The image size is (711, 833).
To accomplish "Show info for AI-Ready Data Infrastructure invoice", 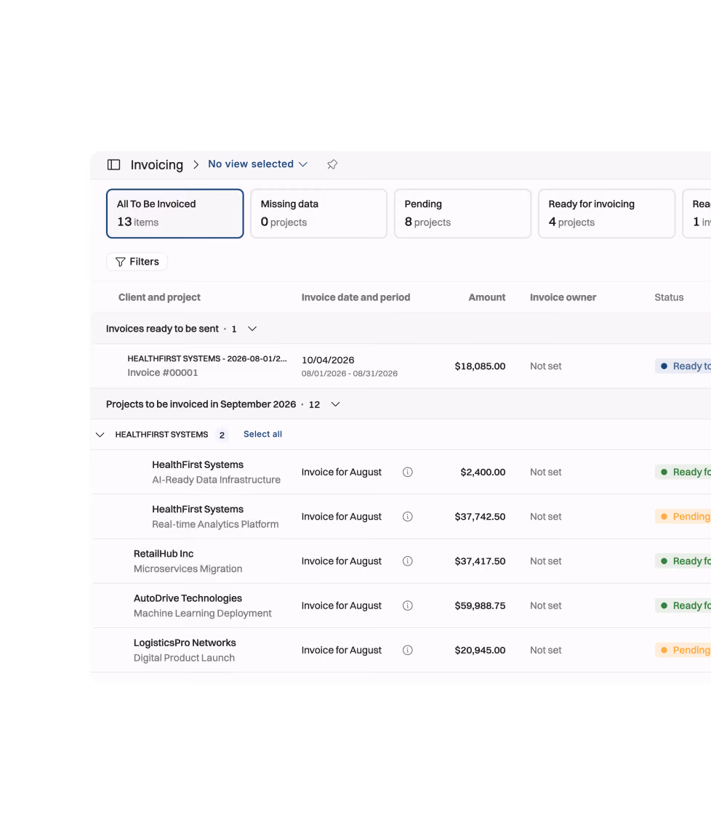I will [x=408, y=472].
